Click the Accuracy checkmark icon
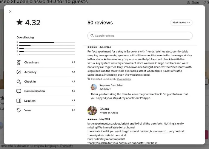The height and width of the screenshot is (149, 209). click(x=19, y=72)
